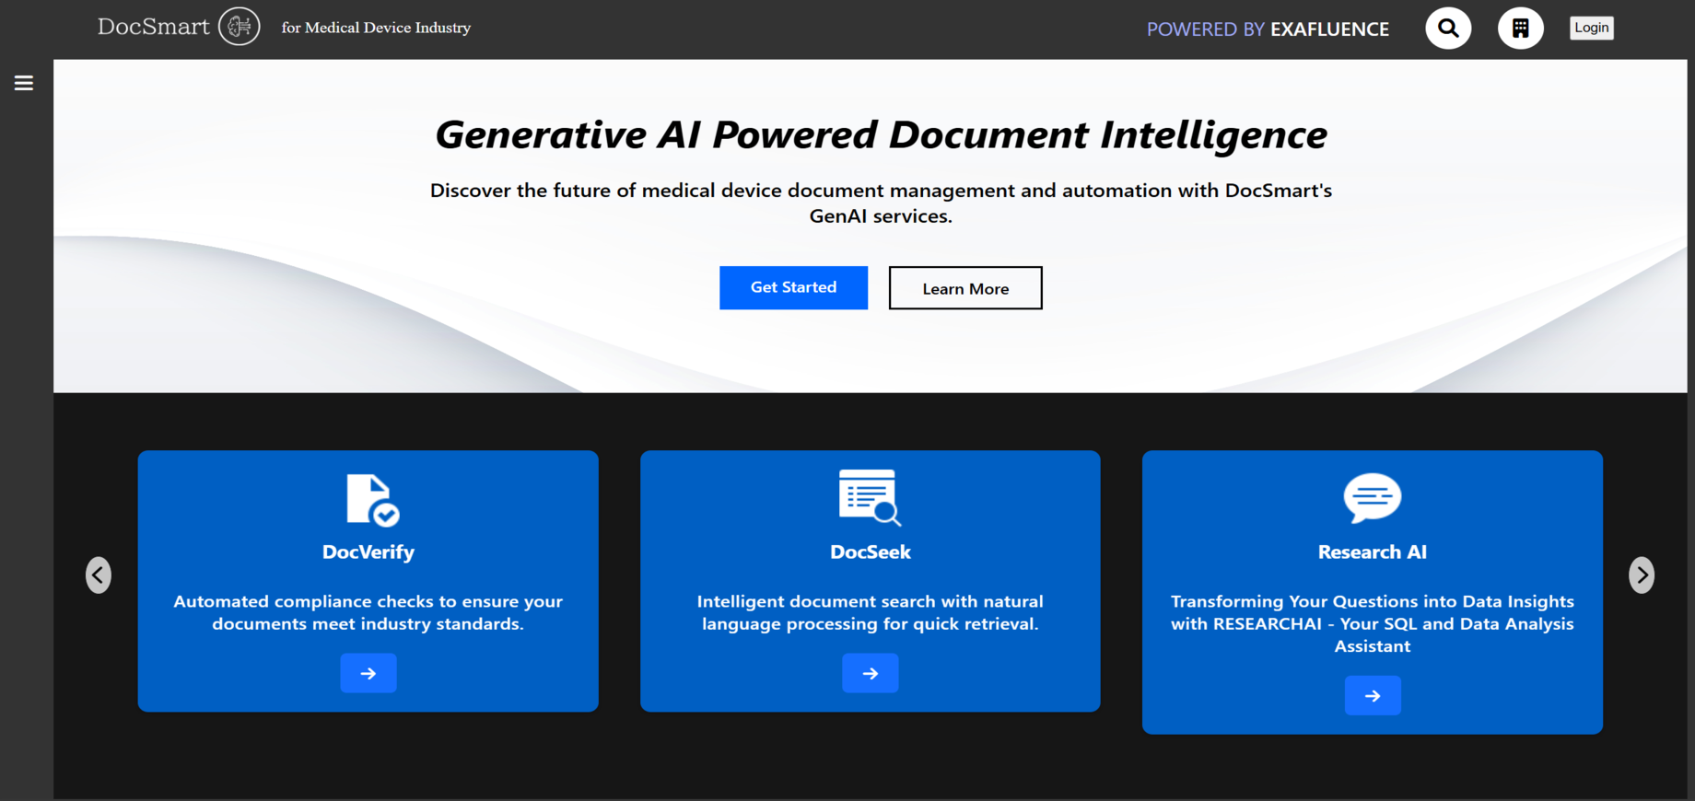Click the DocVerify document checkmark icon
The height and width of the screenshot is (801, 1695).
tap(372, 500)
